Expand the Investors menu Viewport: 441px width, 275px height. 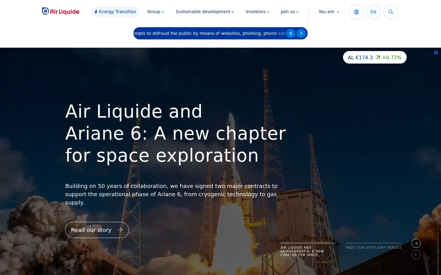pyautogui.click(x=258, y=12)
